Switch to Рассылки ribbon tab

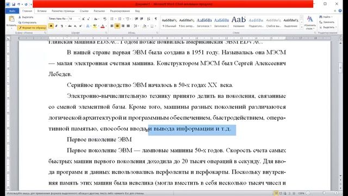(x=99, y=11)
